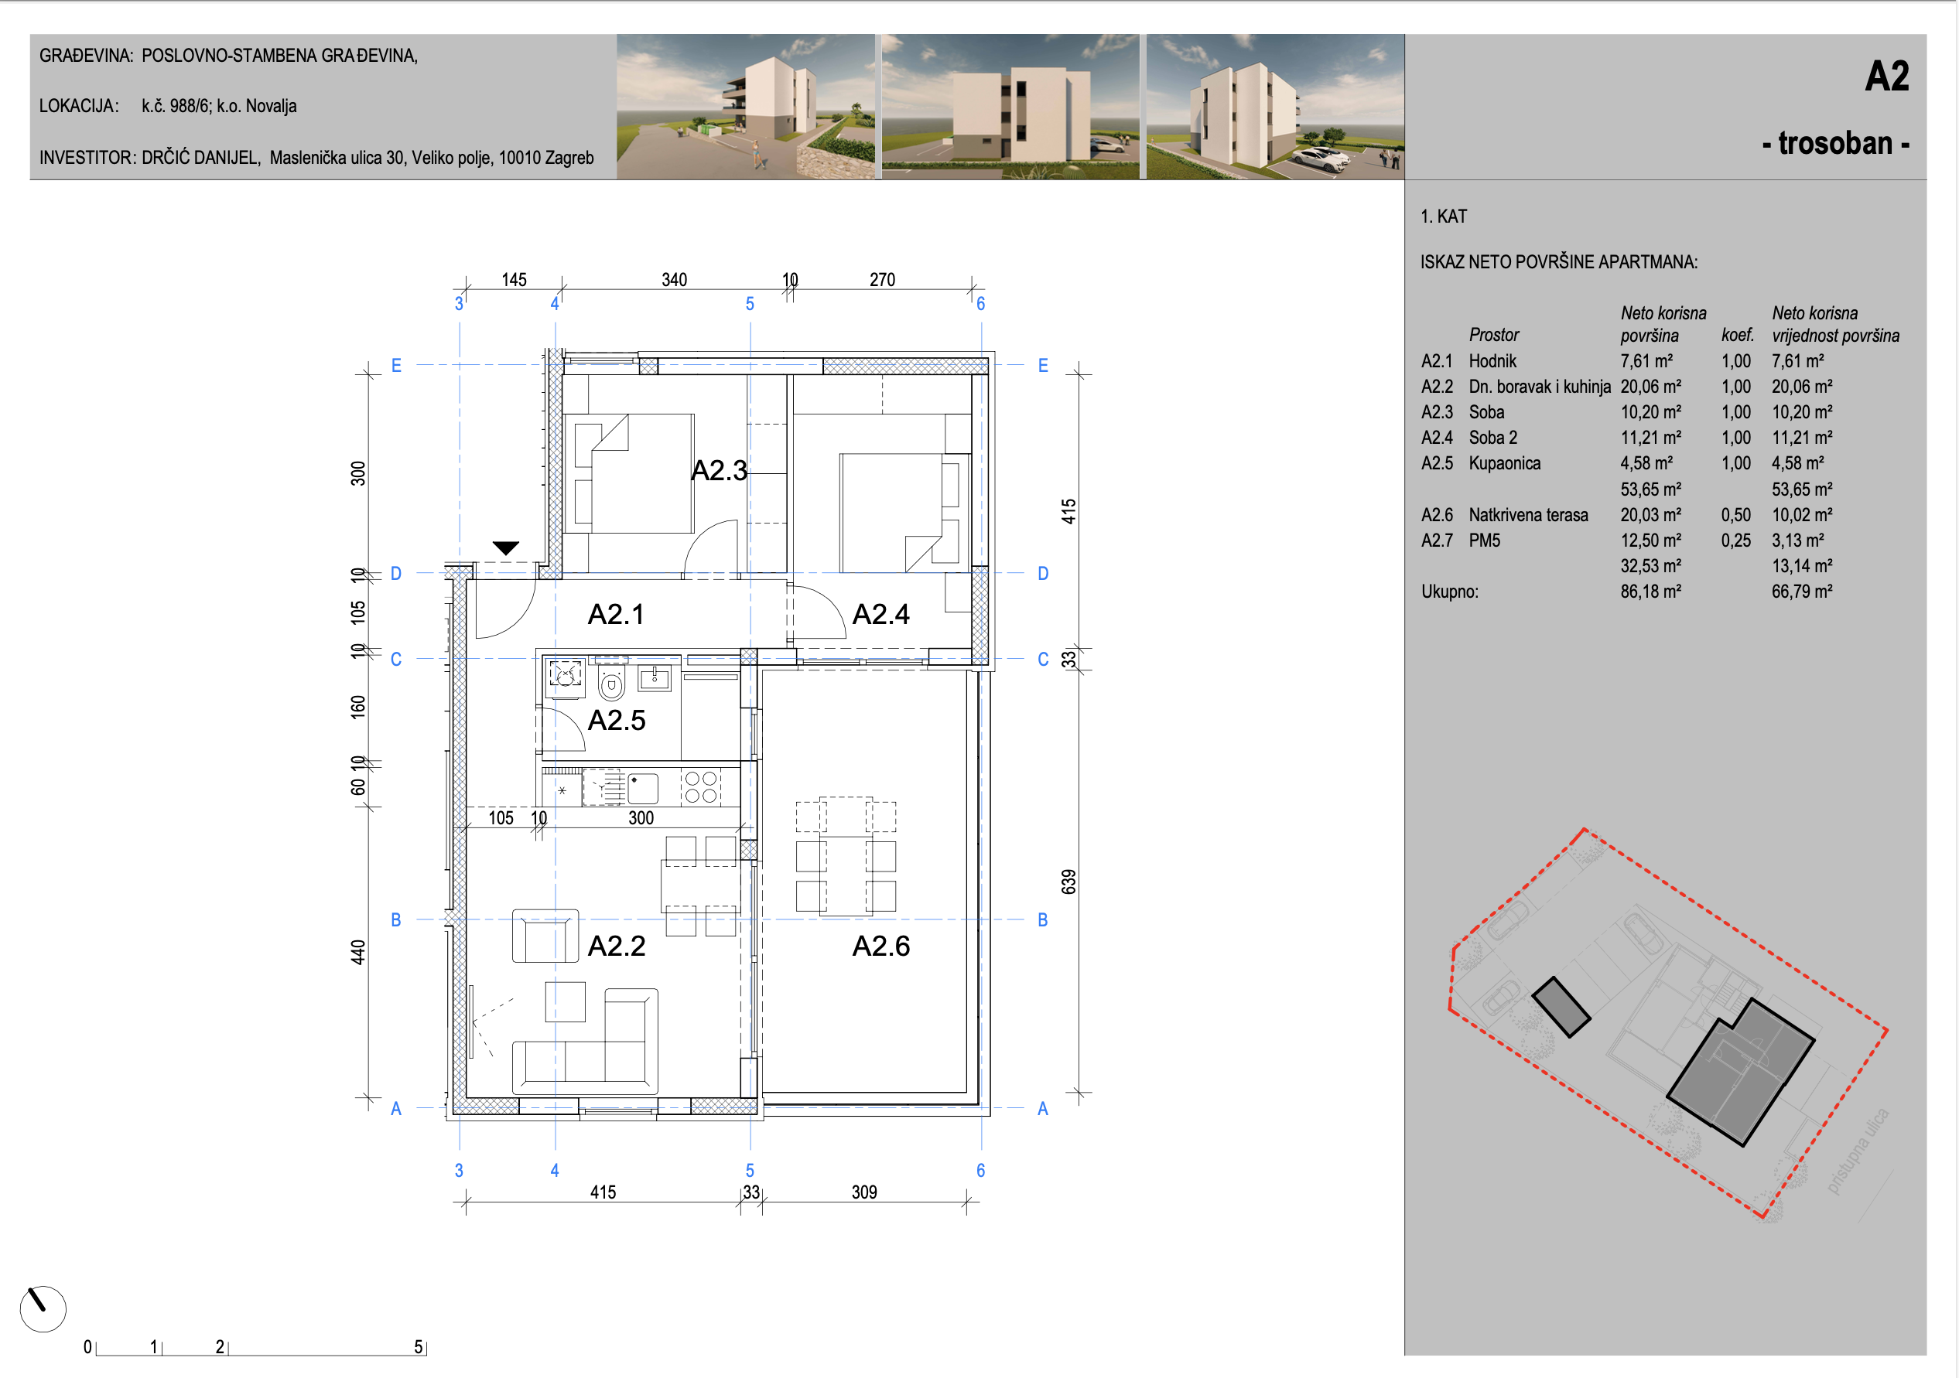Click the toilet symbol in the bathroom

point(611,681)
